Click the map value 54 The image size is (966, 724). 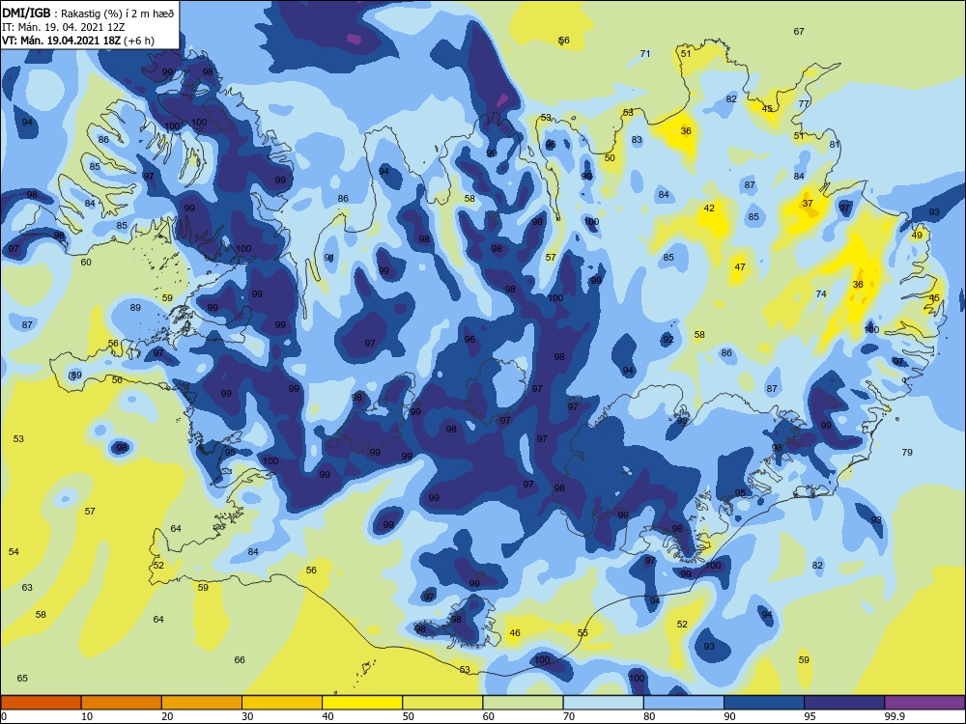click(x=14, y=552)
